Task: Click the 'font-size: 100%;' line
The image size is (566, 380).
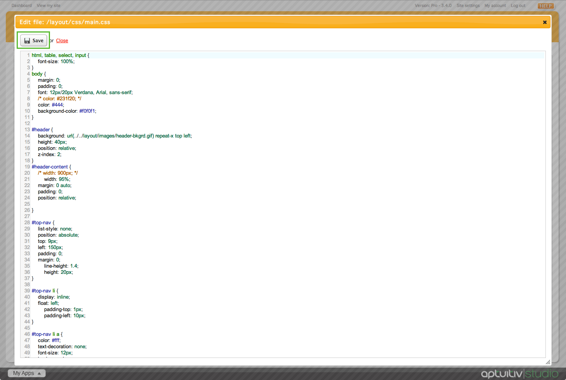Action: pos(56,62)
